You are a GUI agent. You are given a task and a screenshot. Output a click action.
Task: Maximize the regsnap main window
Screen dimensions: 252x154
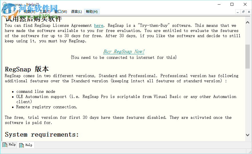[232, 4]
